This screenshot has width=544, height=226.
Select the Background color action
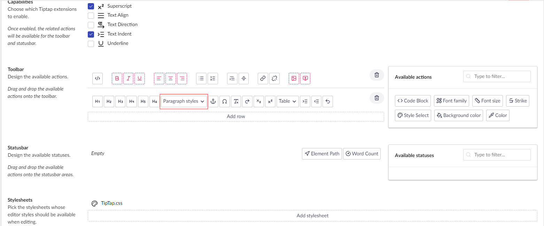click(x=459, y=115)
